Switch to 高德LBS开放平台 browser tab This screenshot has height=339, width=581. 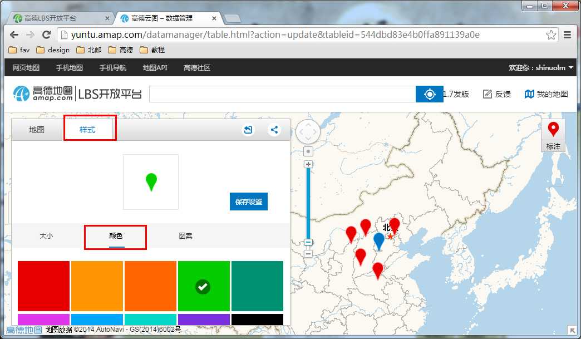click(x=61, y=18)
